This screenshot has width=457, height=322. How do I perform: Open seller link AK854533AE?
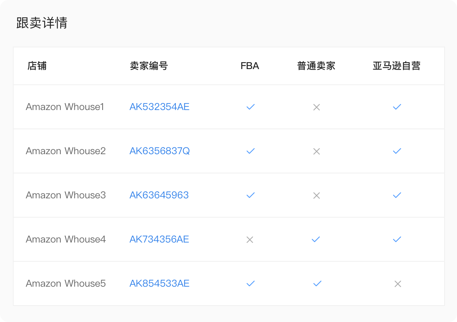coord(159,283)
